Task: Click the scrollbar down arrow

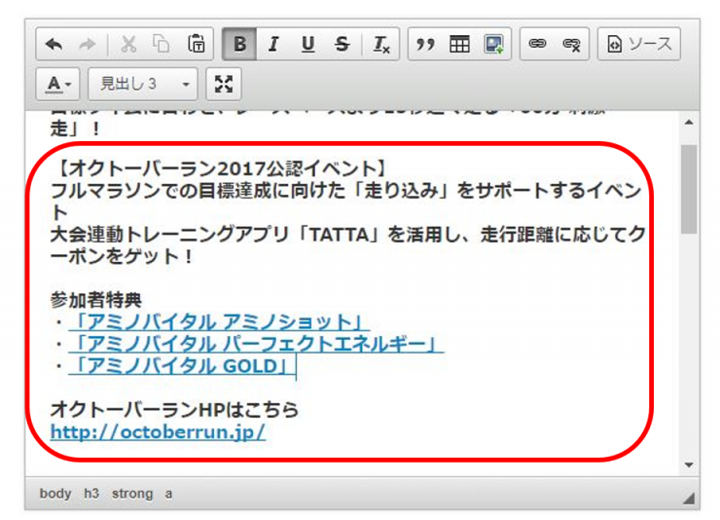Action: pos(689,464)
